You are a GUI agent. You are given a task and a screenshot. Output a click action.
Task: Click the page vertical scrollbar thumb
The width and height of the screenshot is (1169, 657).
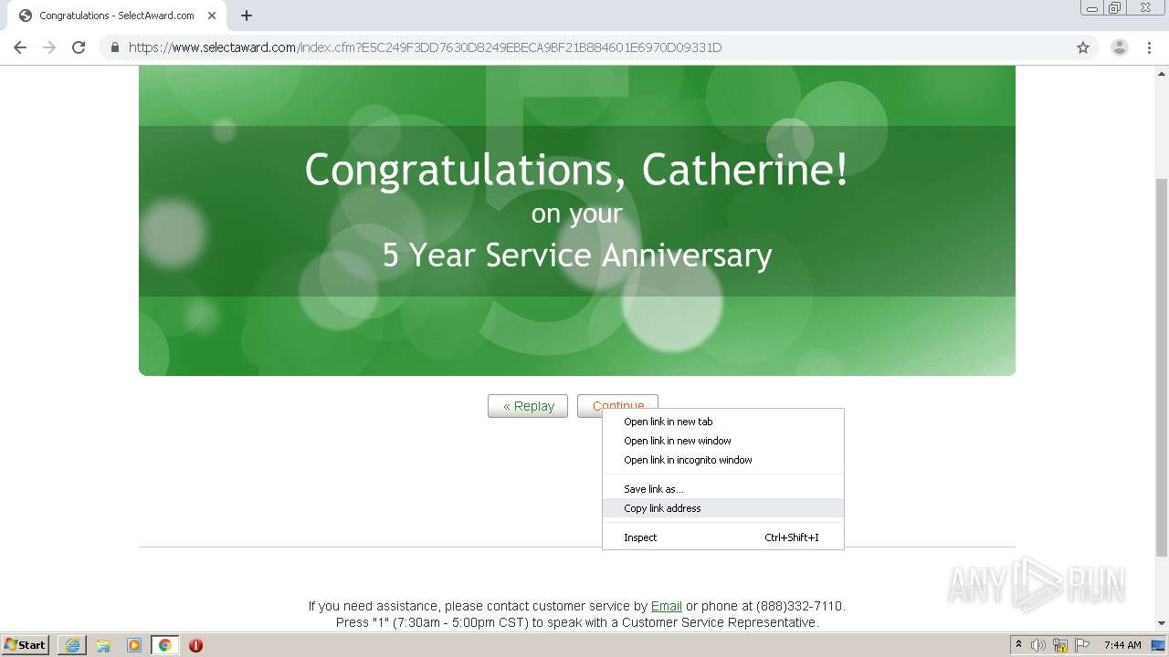[1162, 367]
